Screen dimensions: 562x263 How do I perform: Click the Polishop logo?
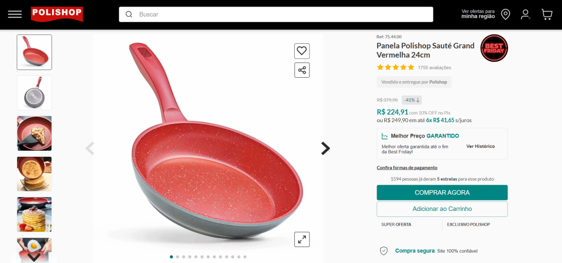[57, 14]
